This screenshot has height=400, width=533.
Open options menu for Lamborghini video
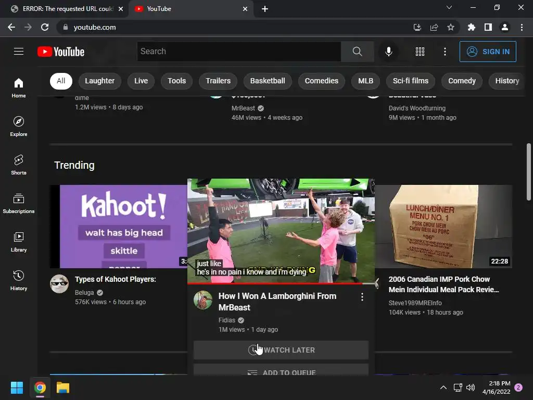(x=362, y=297)
